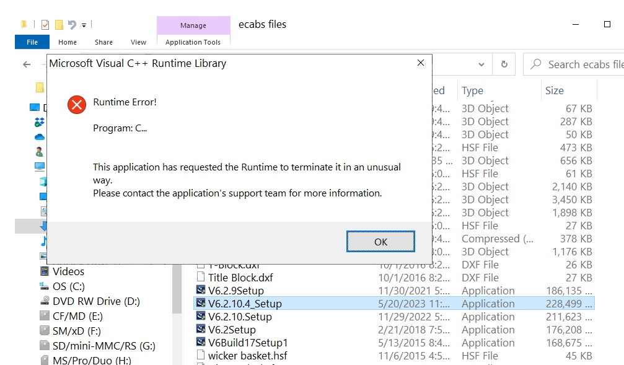The image size is (624, 365).
Task: Open the Customize Quick Access Toolbar dropdown
Action: coord(84,25)
